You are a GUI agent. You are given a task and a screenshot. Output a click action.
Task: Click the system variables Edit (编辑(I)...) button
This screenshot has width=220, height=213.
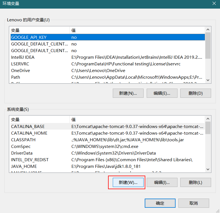pos(162,182)
